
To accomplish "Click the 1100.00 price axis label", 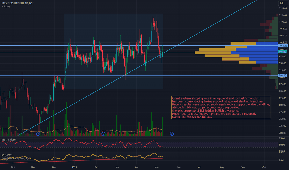I will click(283, 22).
